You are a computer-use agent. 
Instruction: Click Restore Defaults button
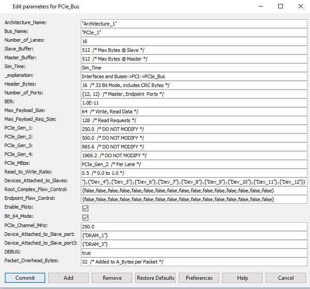click(x=155, y=278)
